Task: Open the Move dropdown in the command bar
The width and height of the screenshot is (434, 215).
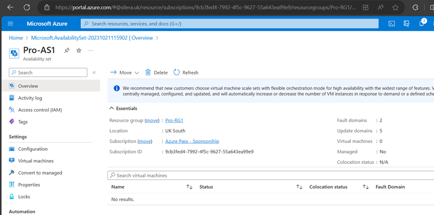Action: click(125, 73)
